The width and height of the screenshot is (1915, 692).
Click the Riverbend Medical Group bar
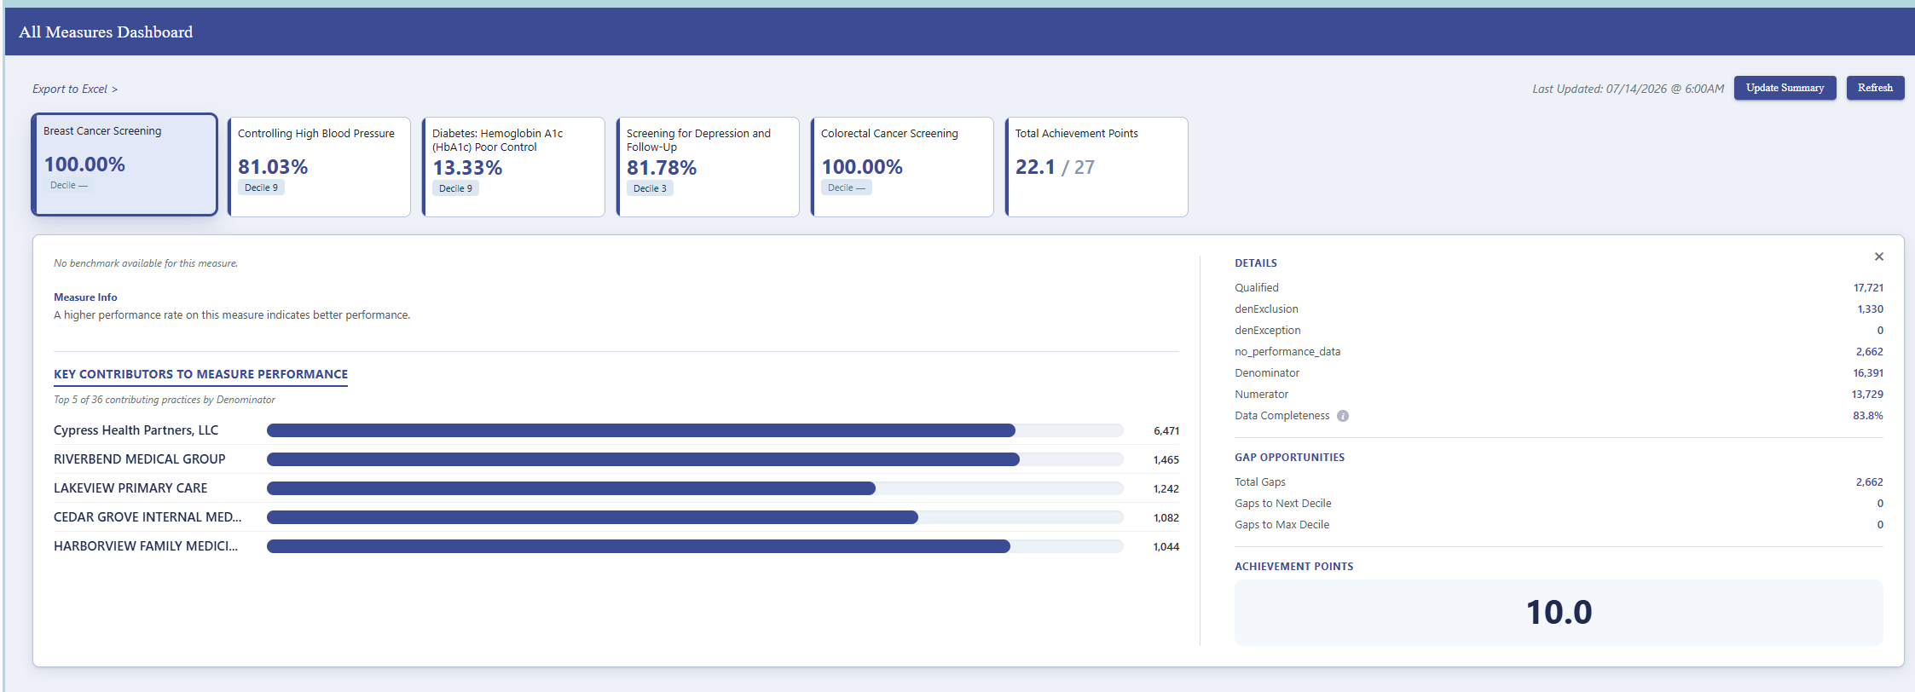click(x=695, y=459)
